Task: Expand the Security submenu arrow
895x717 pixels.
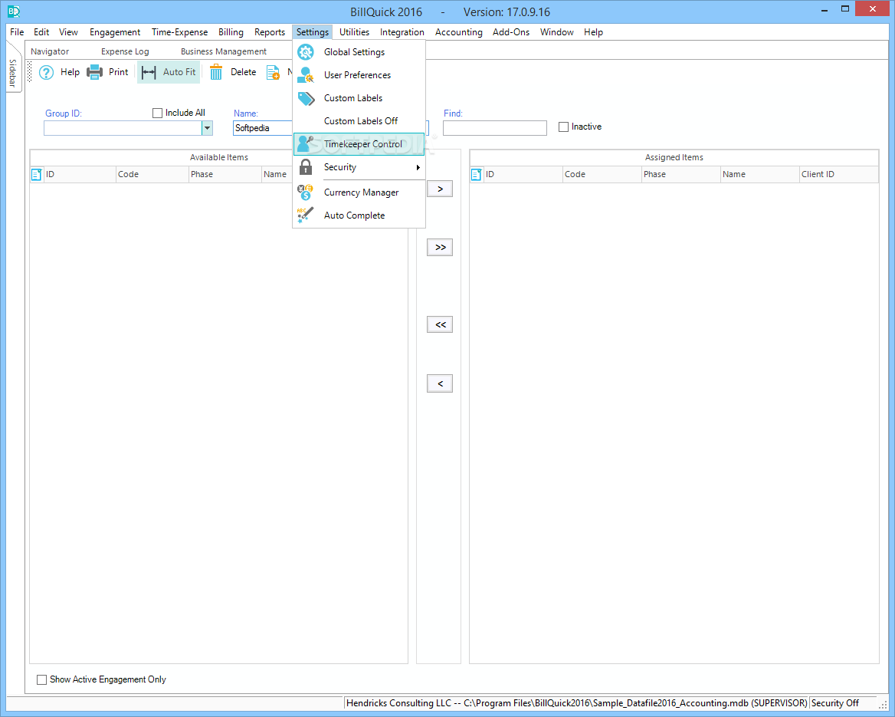Action: [x=418, y=167]
